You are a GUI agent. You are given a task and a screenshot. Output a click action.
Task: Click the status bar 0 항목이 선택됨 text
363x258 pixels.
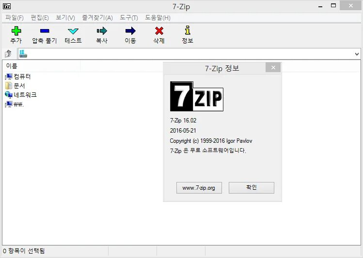24,251
